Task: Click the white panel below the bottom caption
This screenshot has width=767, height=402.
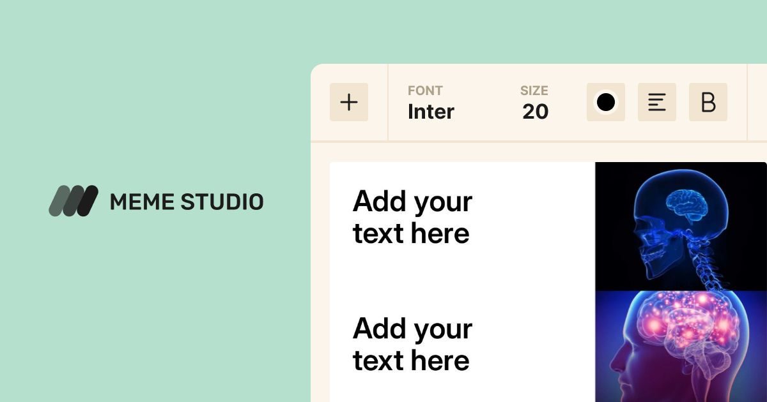Action: click(x=447, y=391)
